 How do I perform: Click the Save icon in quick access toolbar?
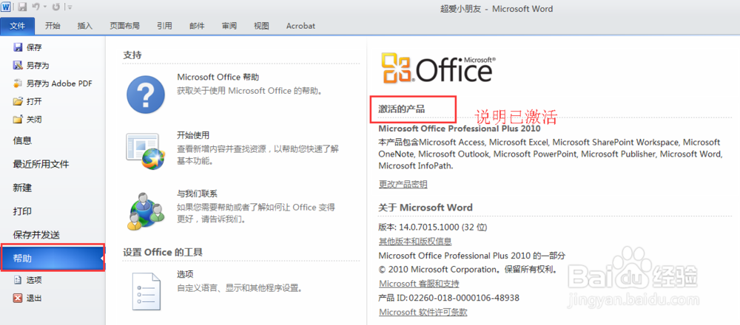click(21, 7)
